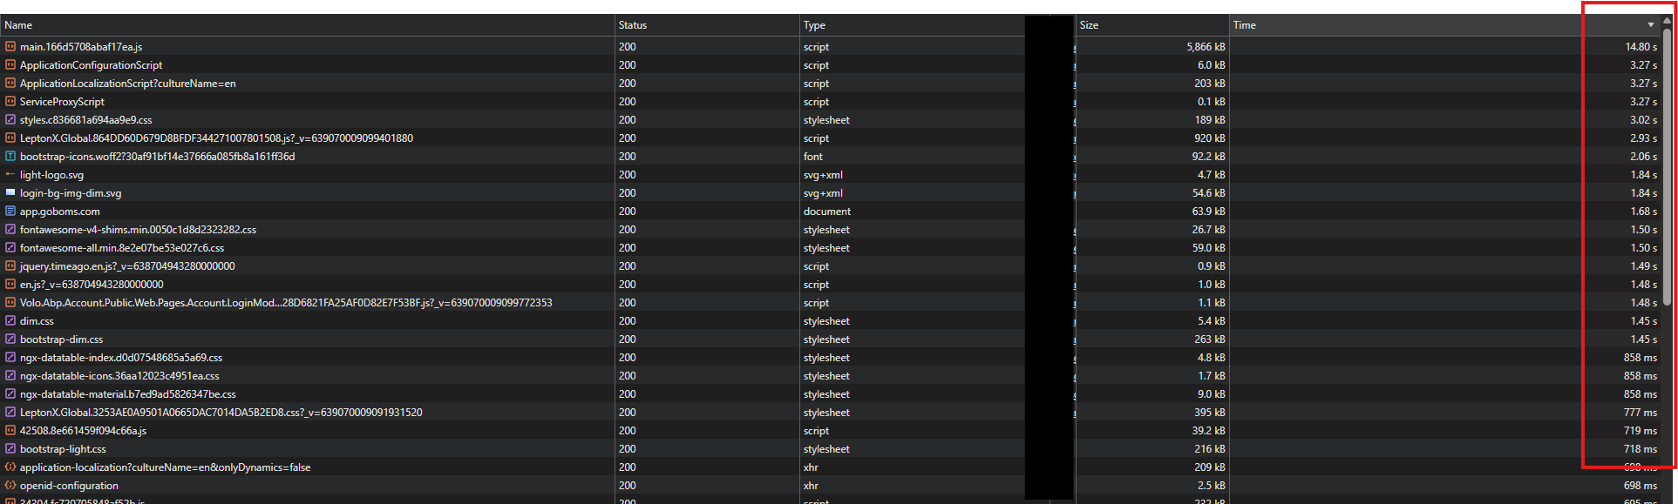This screenshot has height=504, width=1678.
Task: Click stylesheet icon beside bootstrap-light.css
Action: (x=10, y=448)
